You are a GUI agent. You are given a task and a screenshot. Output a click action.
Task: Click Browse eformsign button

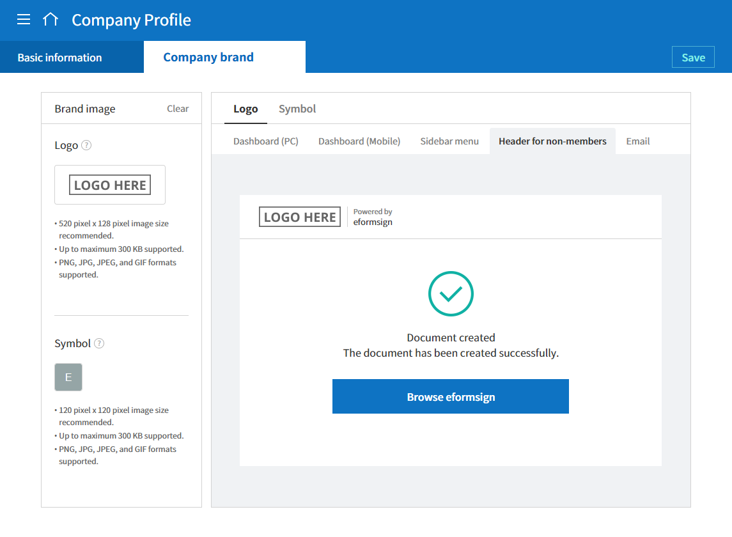pyautogui.click(x=451, y=396)
